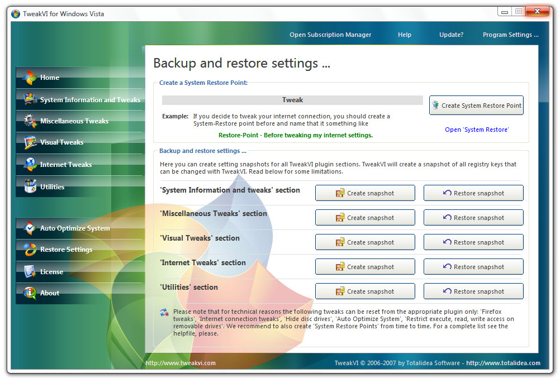This screenshot has width=560, height=383.
Task: Visit the http://www.tweakvi.com link
Action: [181, 363]
